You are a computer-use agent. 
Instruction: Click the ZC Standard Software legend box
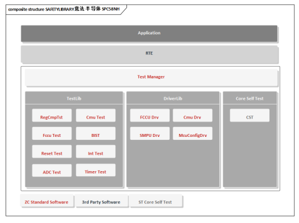(x=47, y=201)
